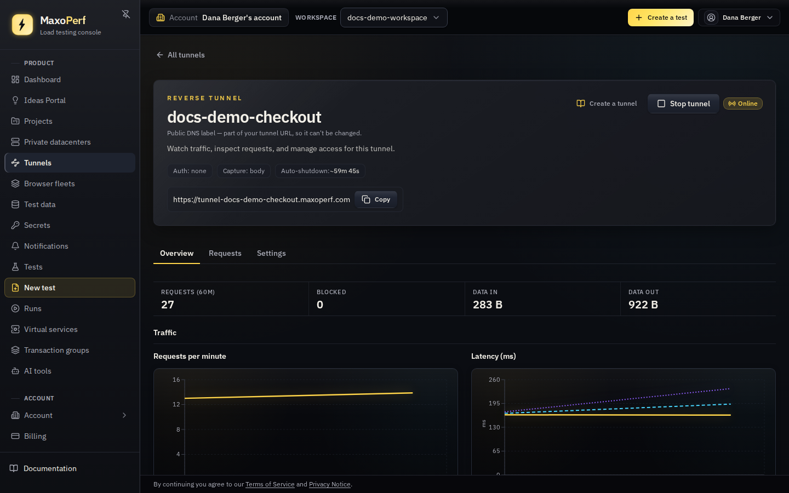The image size is (789, 493).
Task: Click the Browser fleets layers icon
Action: point(15,184)
